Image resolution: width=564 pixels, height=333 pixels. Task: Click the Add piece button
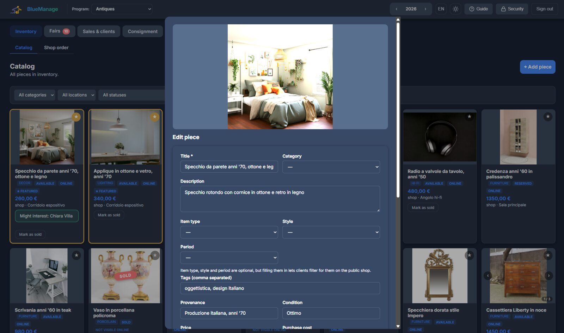[538, 67]
